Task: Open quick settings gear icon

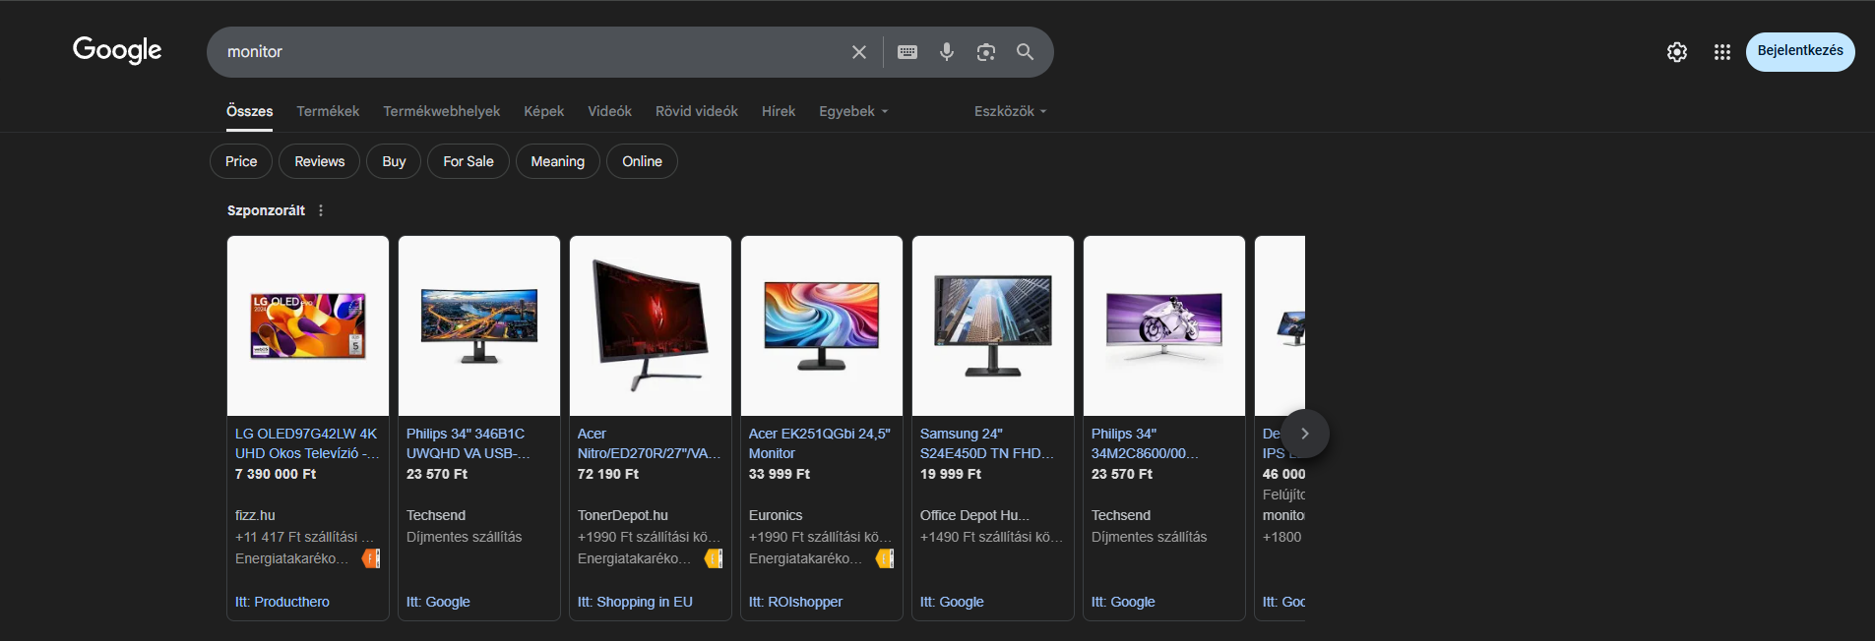Action: click(1677, 52)
